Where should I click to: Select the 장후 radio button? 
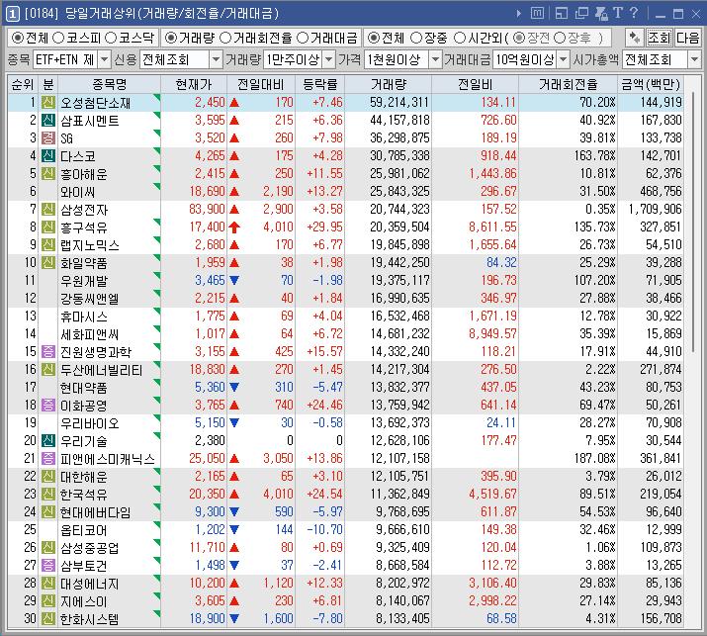(x=560, y=38)
